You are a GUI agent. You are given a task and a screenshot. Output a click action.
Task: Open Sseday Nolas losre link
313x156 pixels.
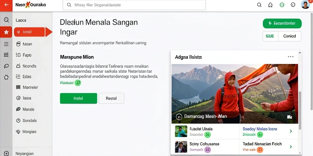(x=260, y=129)
